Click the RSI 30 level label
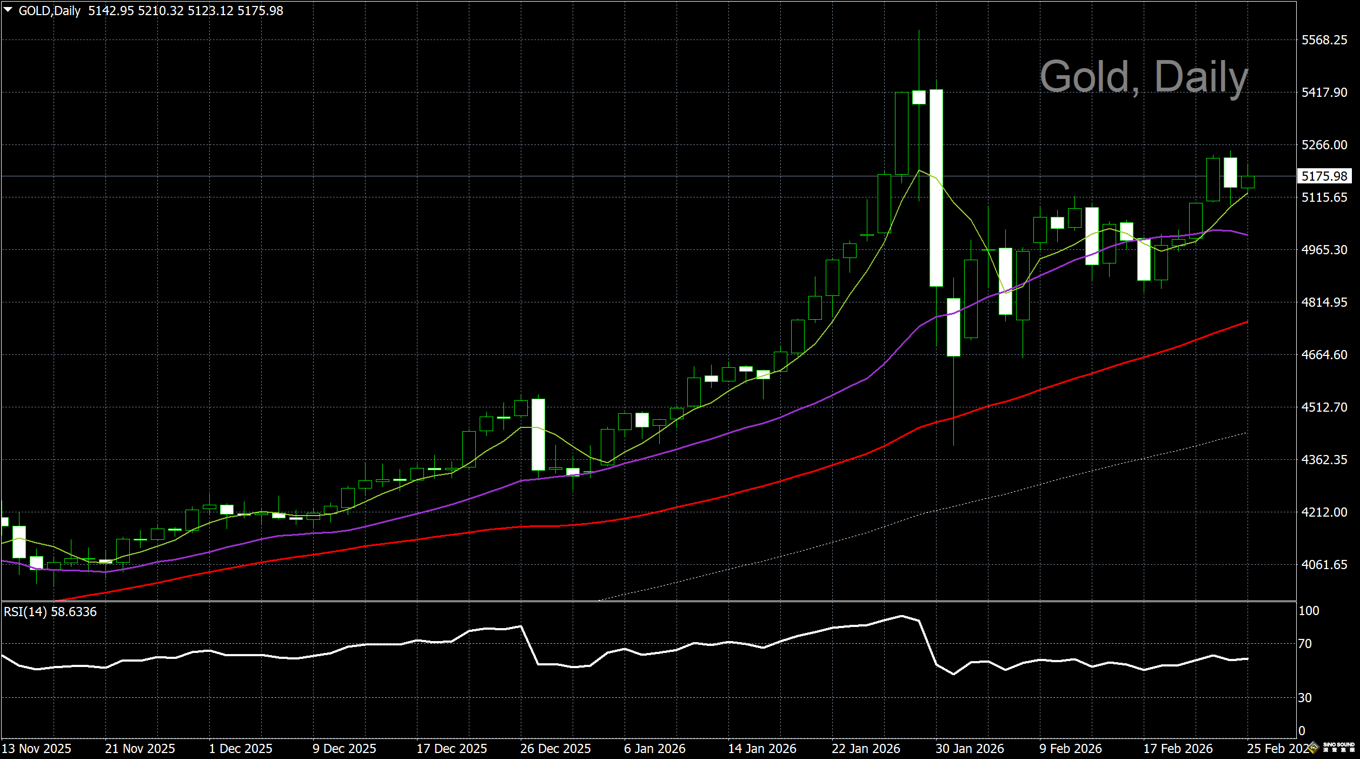Screen dimensions: 1360x759 (x=1304, y=698)
